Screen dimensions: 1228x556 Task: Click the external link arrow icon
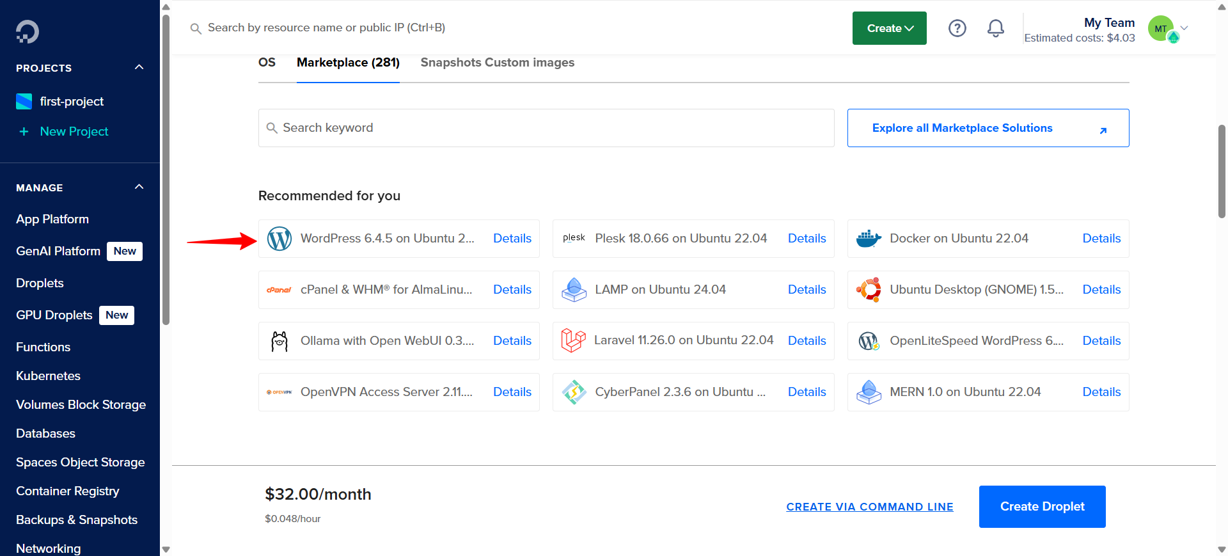(1103, 131)
